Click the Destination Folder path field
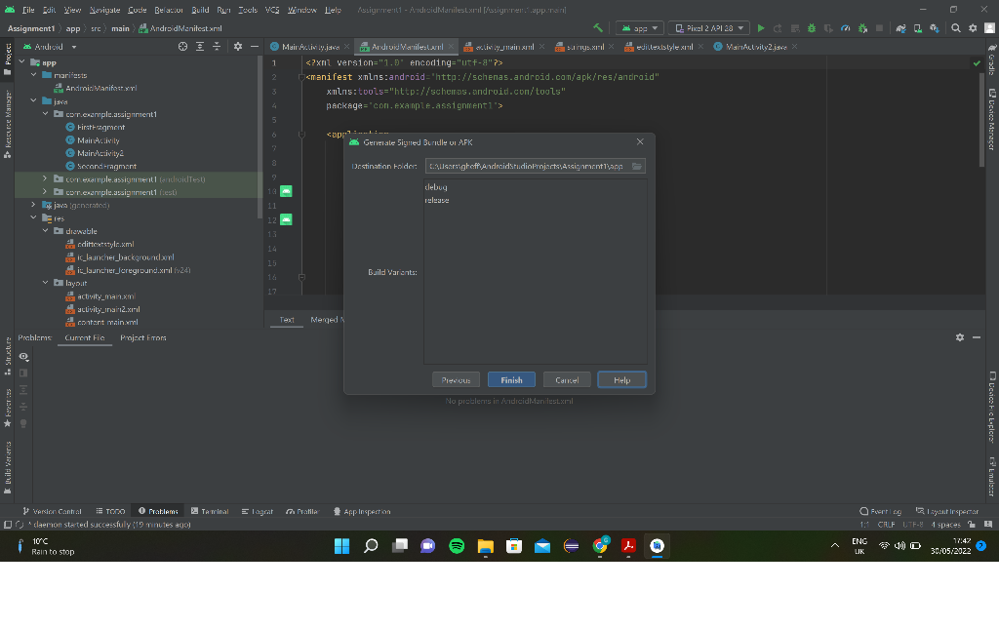Viewport: 999px width, 629px height. (526, 166)
